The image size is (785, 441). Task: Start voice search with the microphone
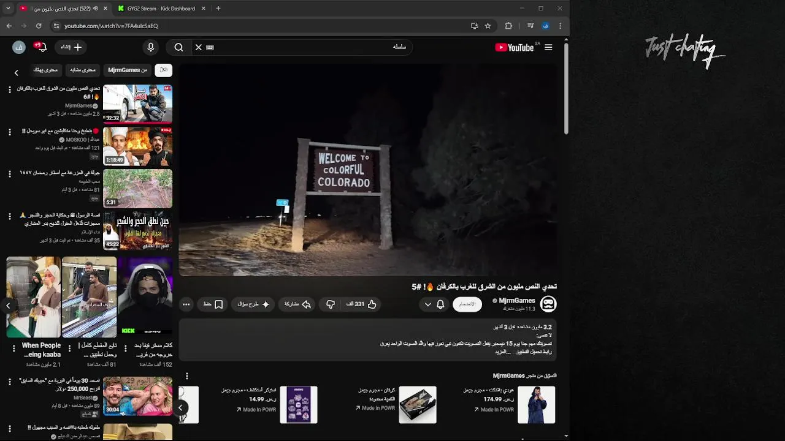151,47
